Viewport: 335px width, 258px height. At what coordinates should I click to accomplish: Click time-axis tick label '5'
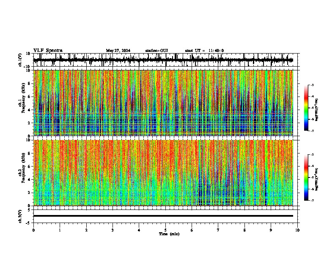click(x=165, y=230)
